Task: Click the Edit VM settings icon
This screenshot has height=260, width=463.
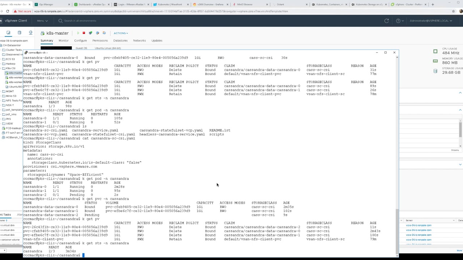Action: pos(97,33)
